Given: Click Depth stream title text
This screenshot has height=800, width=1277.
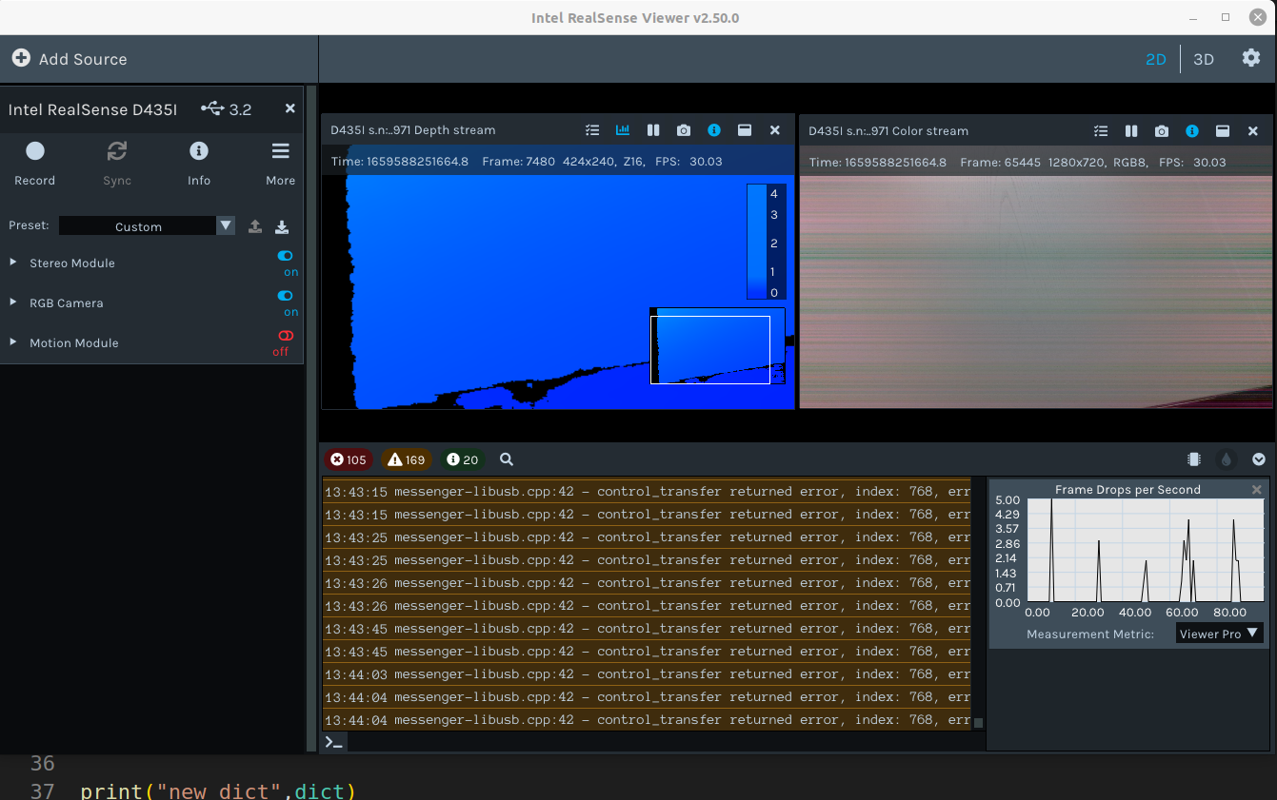Looking at the screenshot, I should 413,130.
